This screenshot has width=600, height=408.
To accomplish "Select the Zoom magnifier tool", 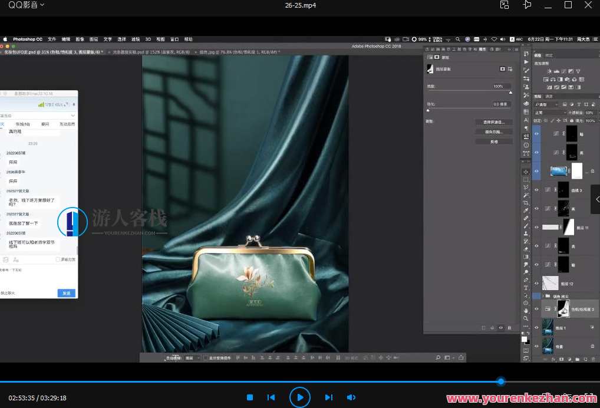I will pos(526,318).
